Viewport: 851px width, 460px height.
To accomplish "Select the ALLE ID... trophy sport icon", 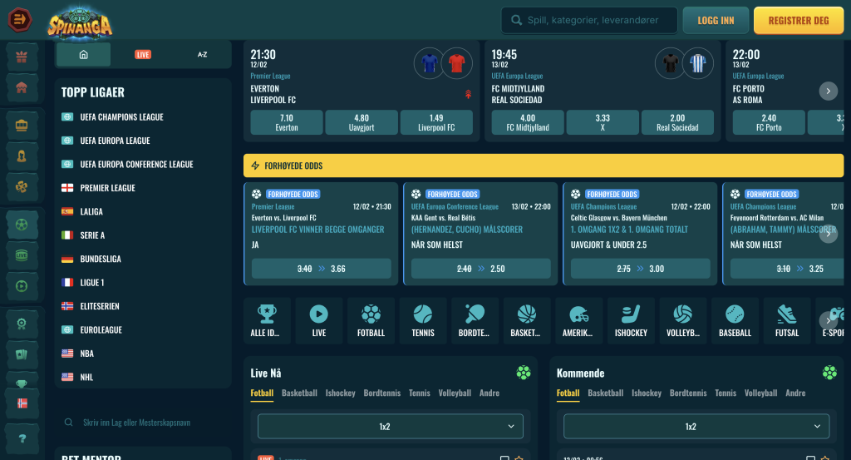I will (267, 320).
